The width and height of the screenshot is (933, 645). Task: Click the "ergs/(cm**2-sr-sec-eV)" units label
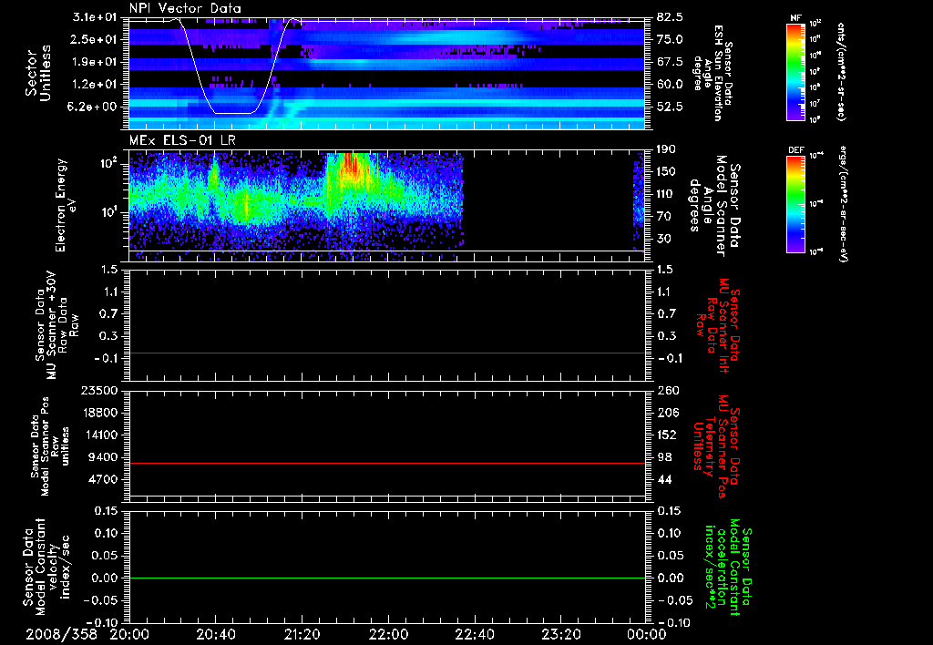coord(844,203)
